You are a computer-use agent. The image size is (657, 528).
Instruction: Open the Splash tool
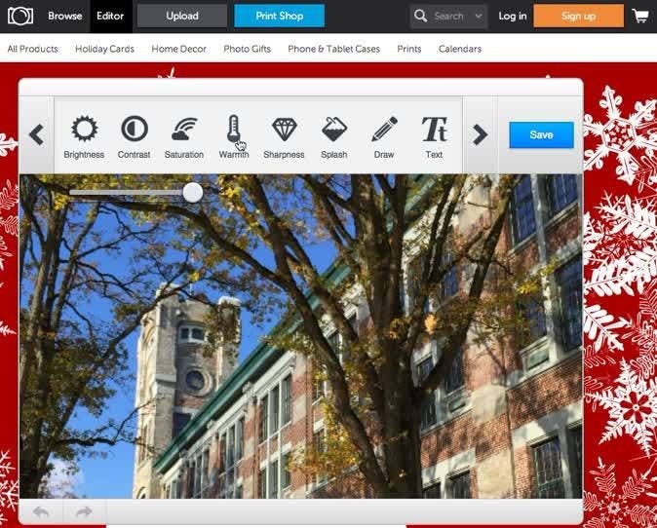pyautogui.click(x=334, y=137)
